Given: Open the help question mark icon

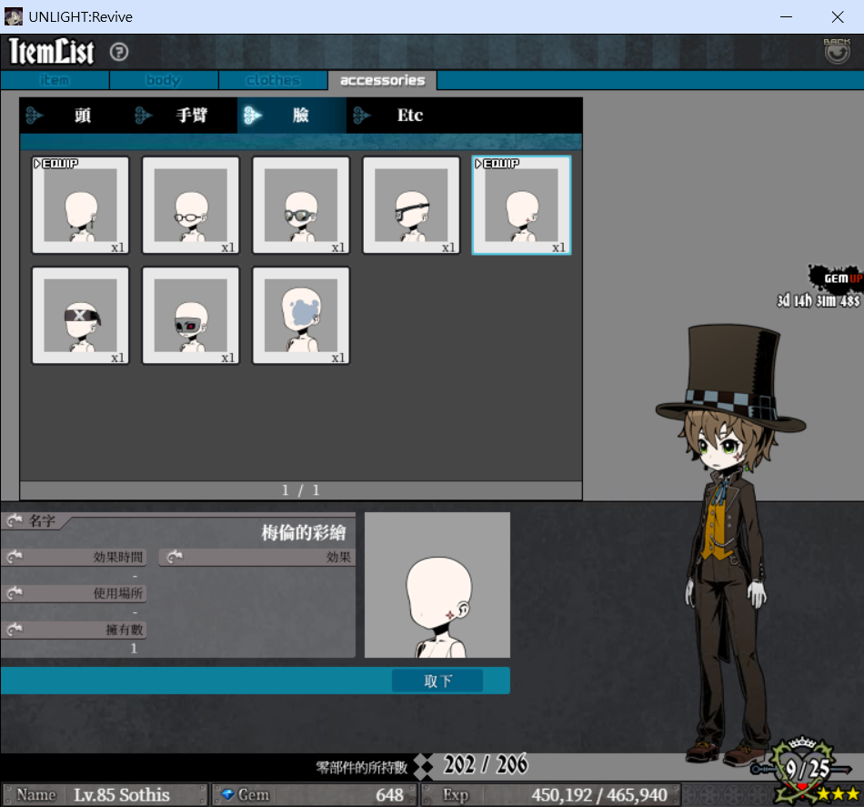Looking at the screenshot, I should 119,53.
